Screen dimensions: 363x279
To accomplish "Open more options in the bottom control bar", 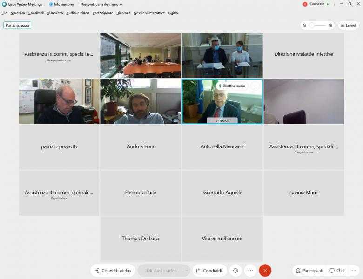I will point(250,270).
